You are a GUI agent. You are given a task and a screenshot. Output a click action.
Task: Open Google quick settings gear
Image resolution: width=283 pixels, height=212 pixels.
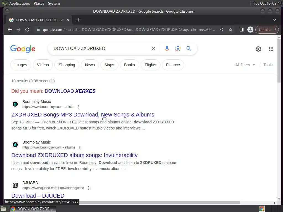click(258, 49)
